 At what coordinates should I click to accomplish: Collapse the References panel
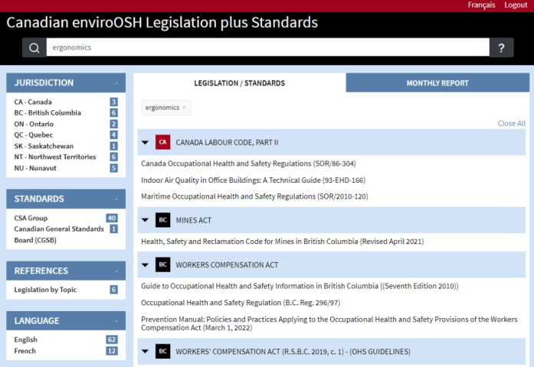tap(116, 271)
